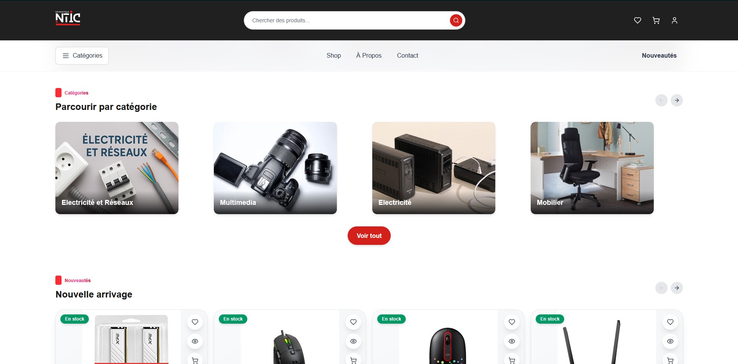The height and width of the screenshot is (364, 738).
Task: Open the user account icon
Action: coord(674,20)
